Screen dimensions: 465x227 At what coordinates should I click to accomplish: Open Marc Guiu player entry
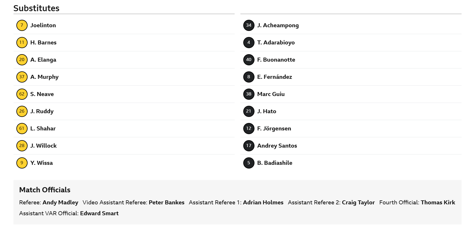(x=351, y=94)
